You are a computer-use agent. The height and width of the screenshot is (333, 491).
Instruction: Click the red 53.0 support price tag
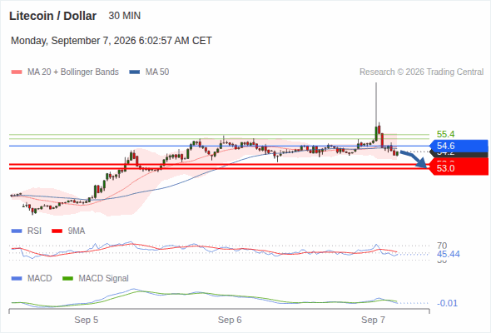click(459, 168)
